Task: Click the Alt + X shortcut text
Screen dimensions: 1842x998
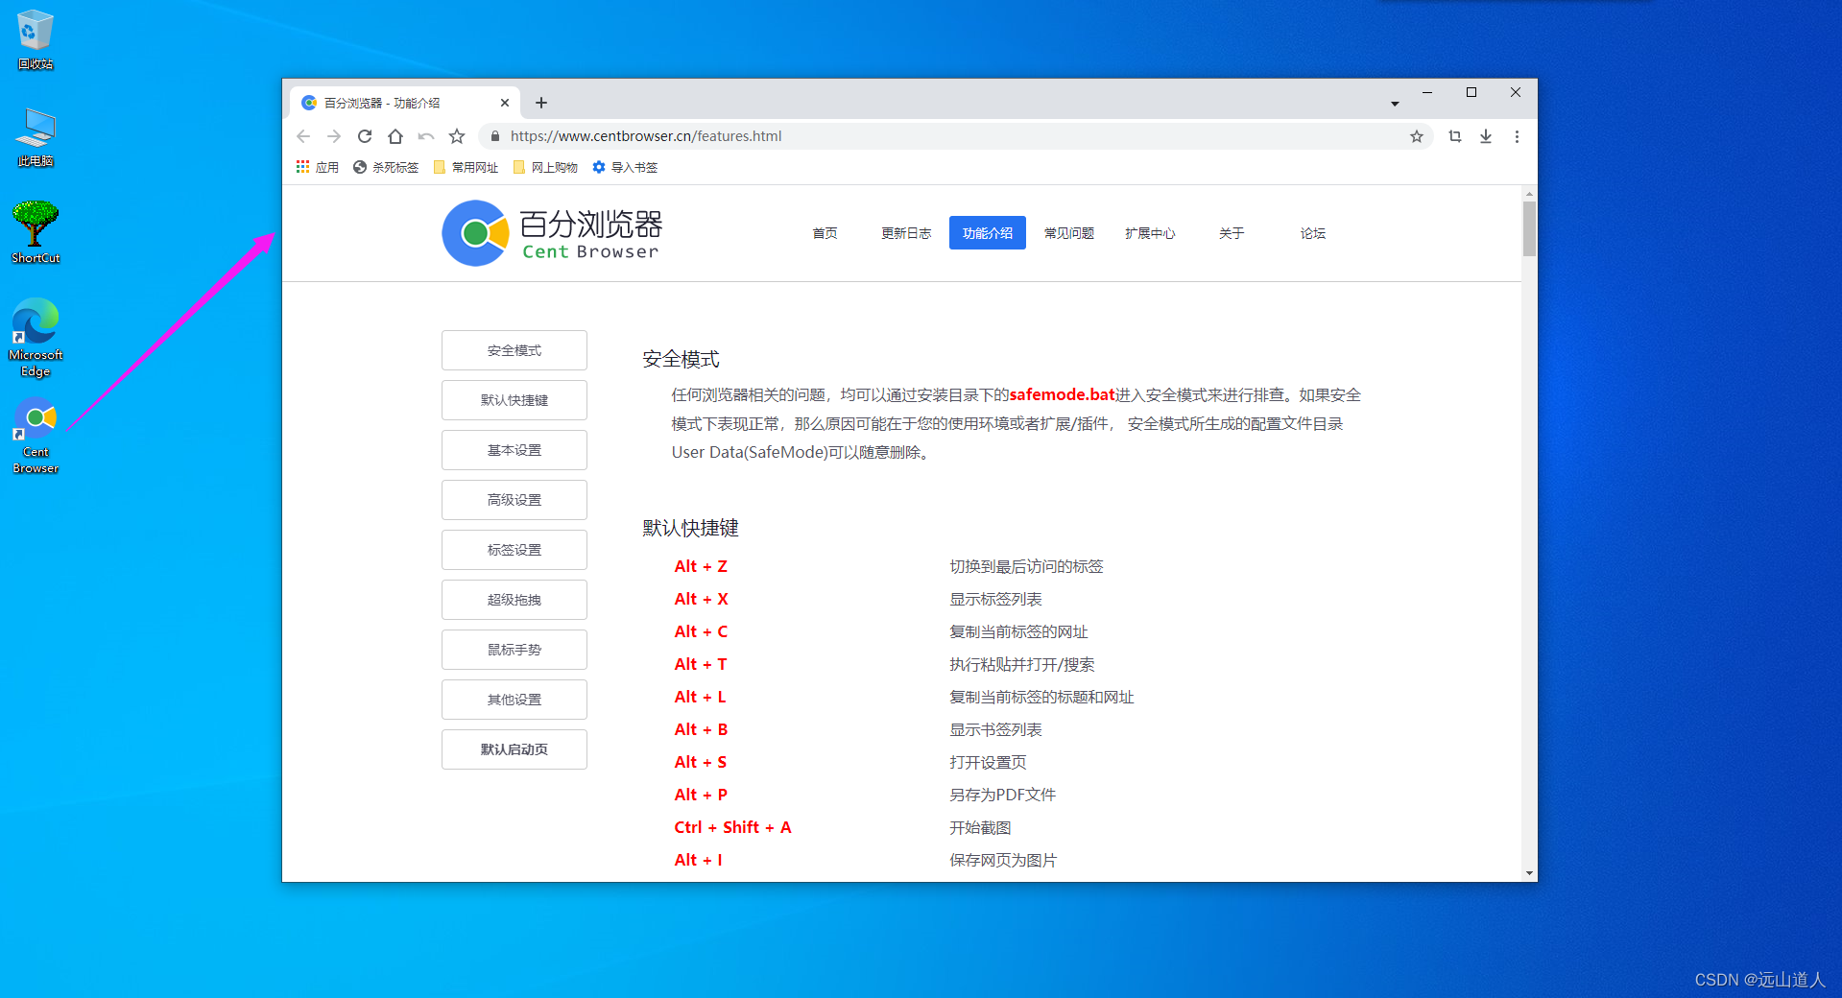Action: pos(701,599)
